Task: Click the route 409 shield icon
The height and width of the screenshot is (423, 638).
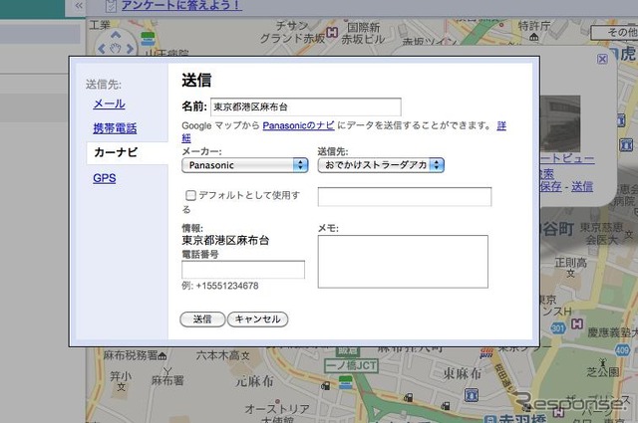Action: [622, 350]
